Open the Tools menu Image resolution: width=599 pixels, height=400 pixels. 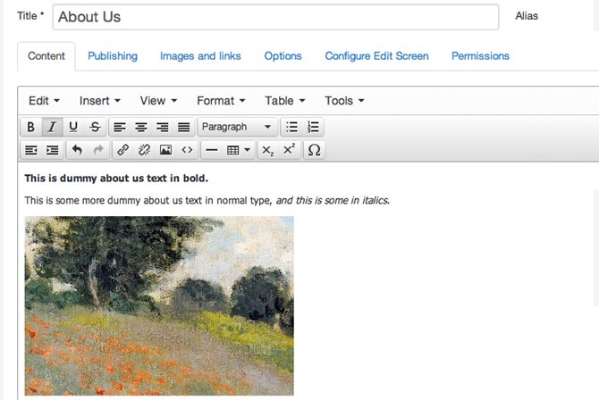344,101
